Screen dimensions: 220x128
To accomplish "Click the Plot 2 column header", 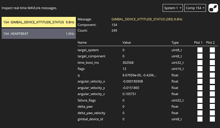I will [x=210, y=43].
